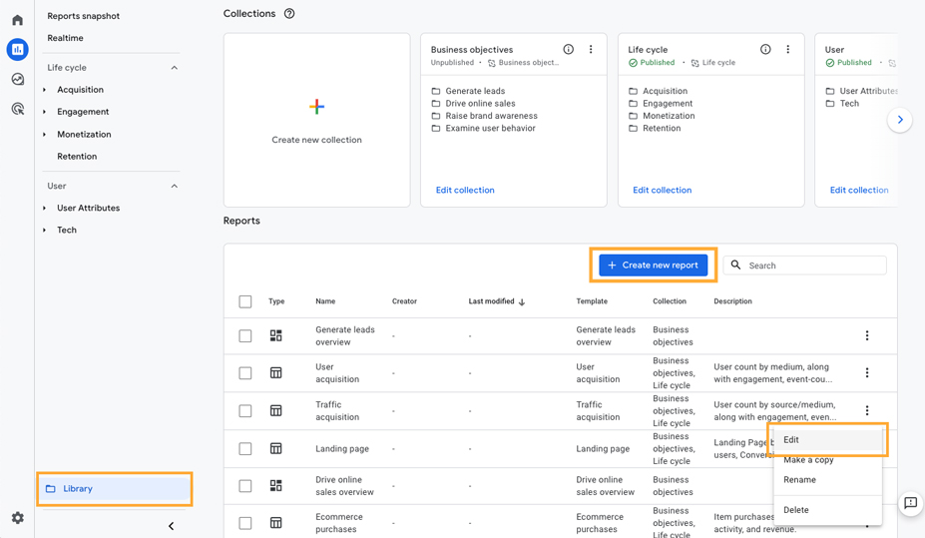Screen dimensions: 925x538
Task: Click the Collections help question-mark icon
Action: click(x=289, y=14)
